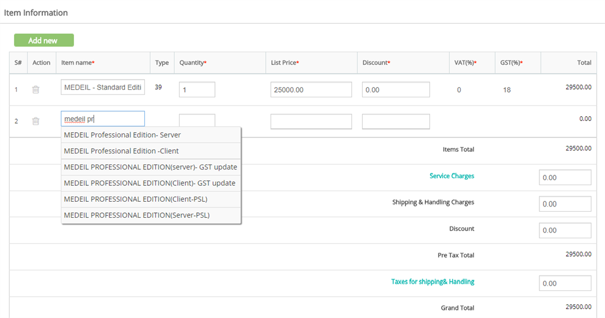Image resolution: width=605 pixels, height=318 pixels.
Task: Click row 2 quantity field
Action: click(x=197, y=120)
